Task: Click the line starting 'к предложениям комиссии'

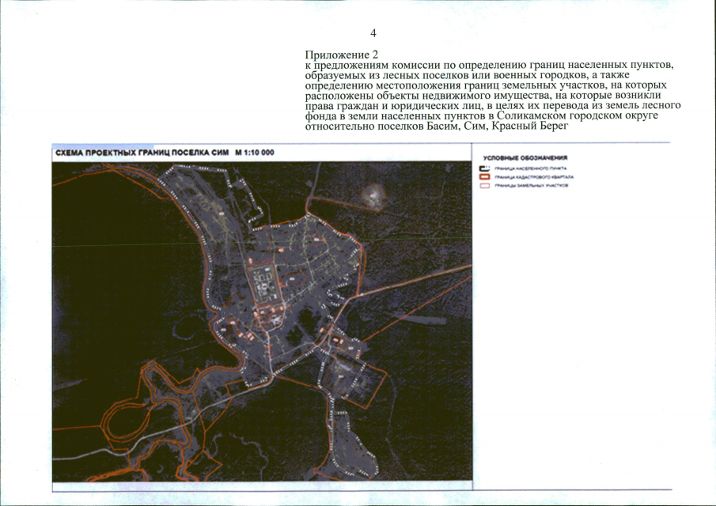Action: (x=490, y=66)
